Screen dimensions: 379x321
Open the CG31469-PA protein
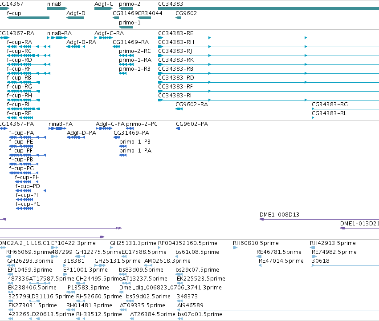(117, 137)
